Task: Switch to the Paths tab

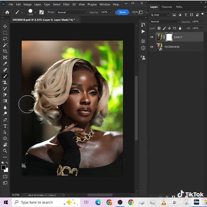Action: pos(179,7)
